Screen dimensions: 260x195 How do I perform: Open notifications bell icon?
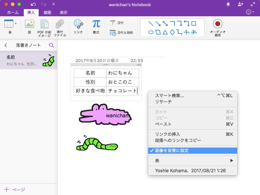coord(228,4)
